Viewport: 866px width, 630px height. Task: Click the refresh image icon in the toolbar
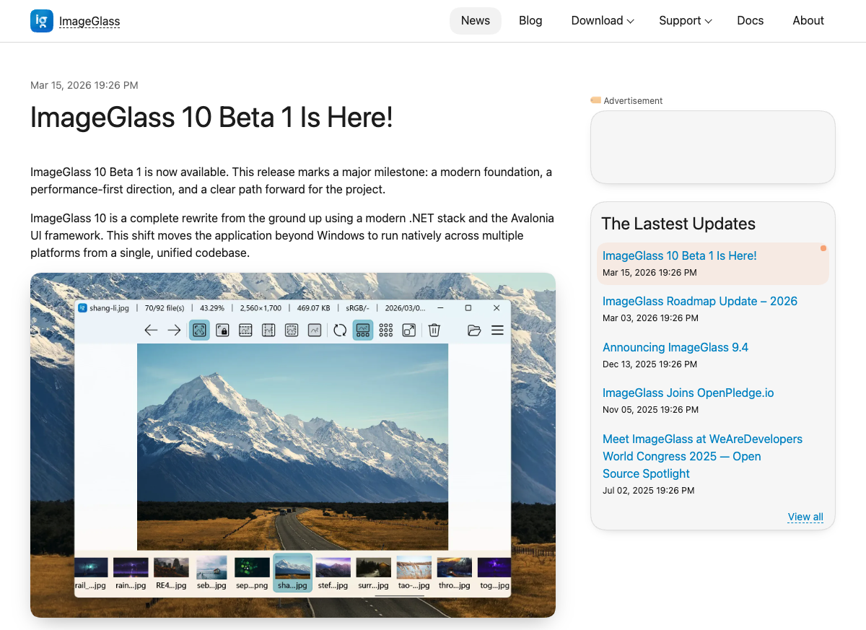point(339,330)
